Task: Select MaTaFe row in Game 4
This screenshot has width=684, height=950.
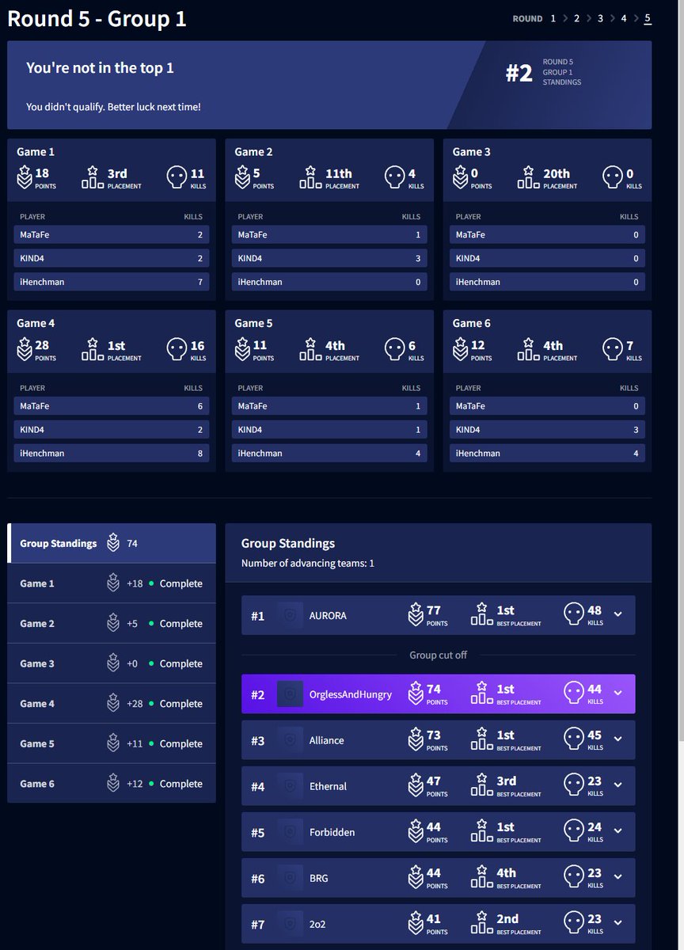Action: point(112,406)
